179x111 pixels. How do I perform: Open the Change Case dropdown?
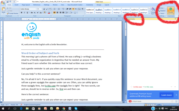41,13
